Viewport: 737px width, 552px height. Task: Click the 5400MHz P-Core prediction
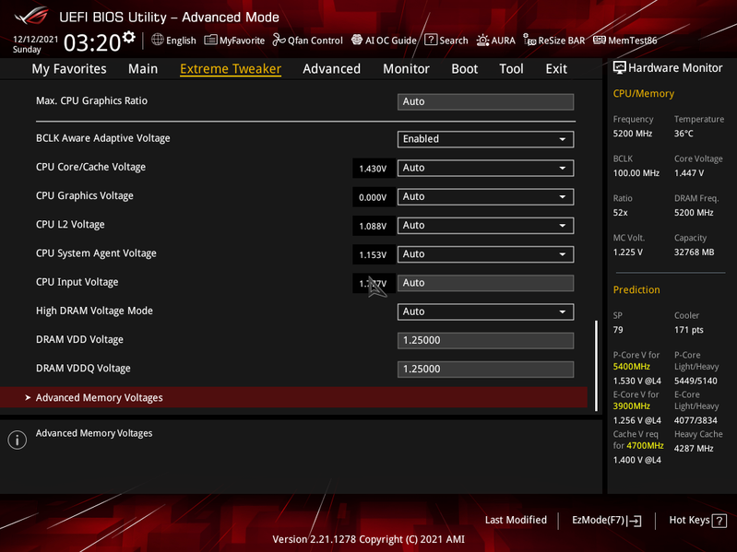[x=631, y=367]
